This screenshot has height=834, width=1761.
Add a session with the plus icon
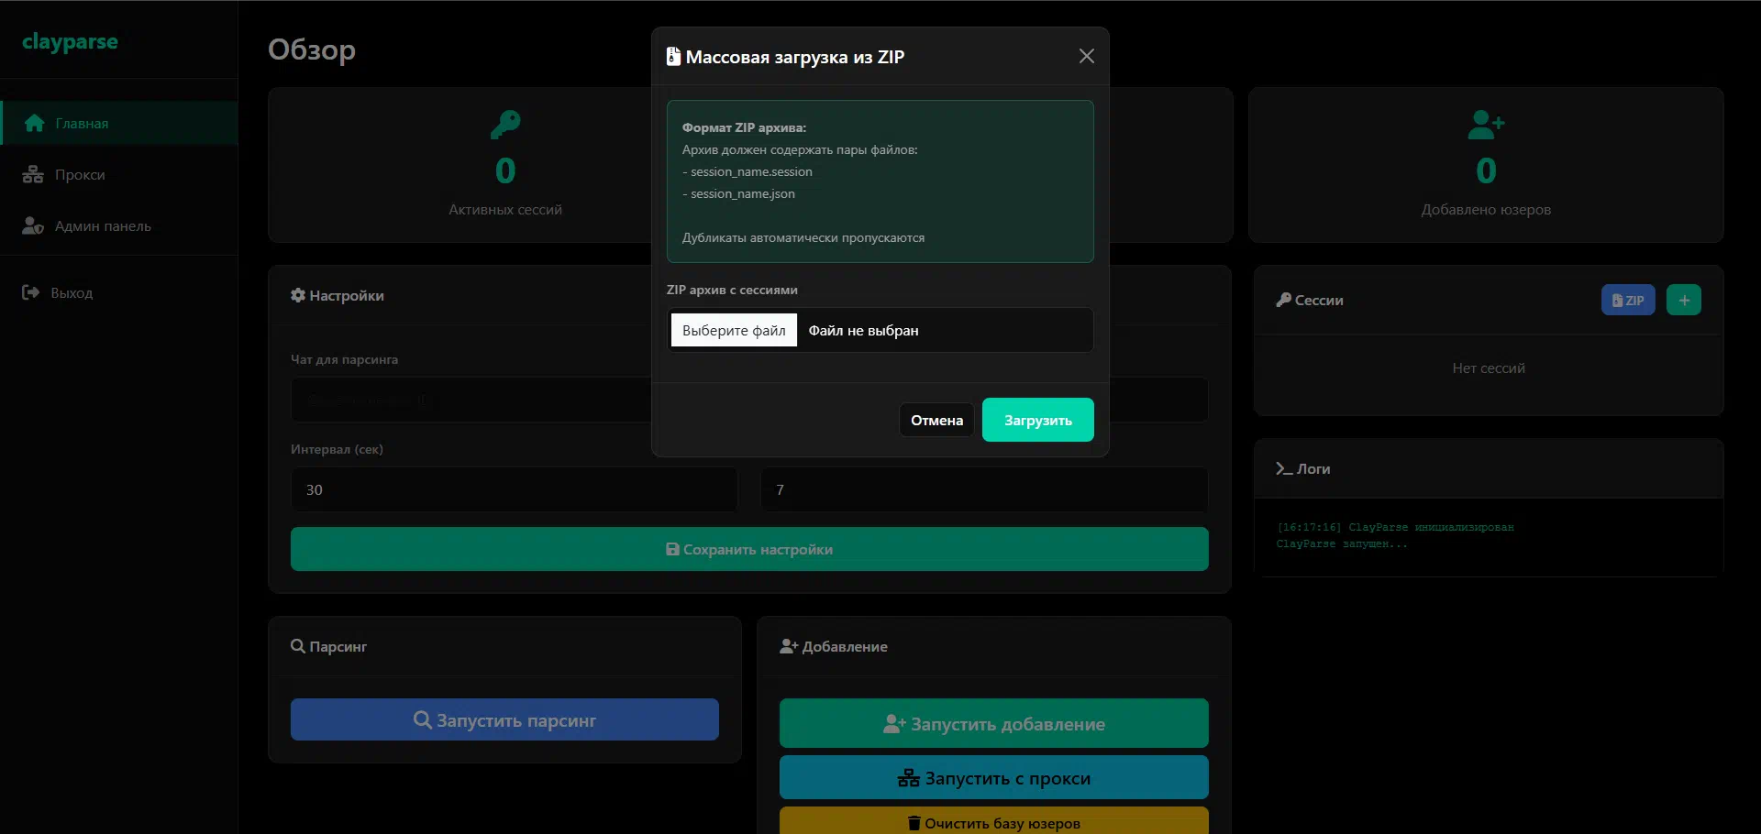pyautogui.click(x=1683, y=300)
